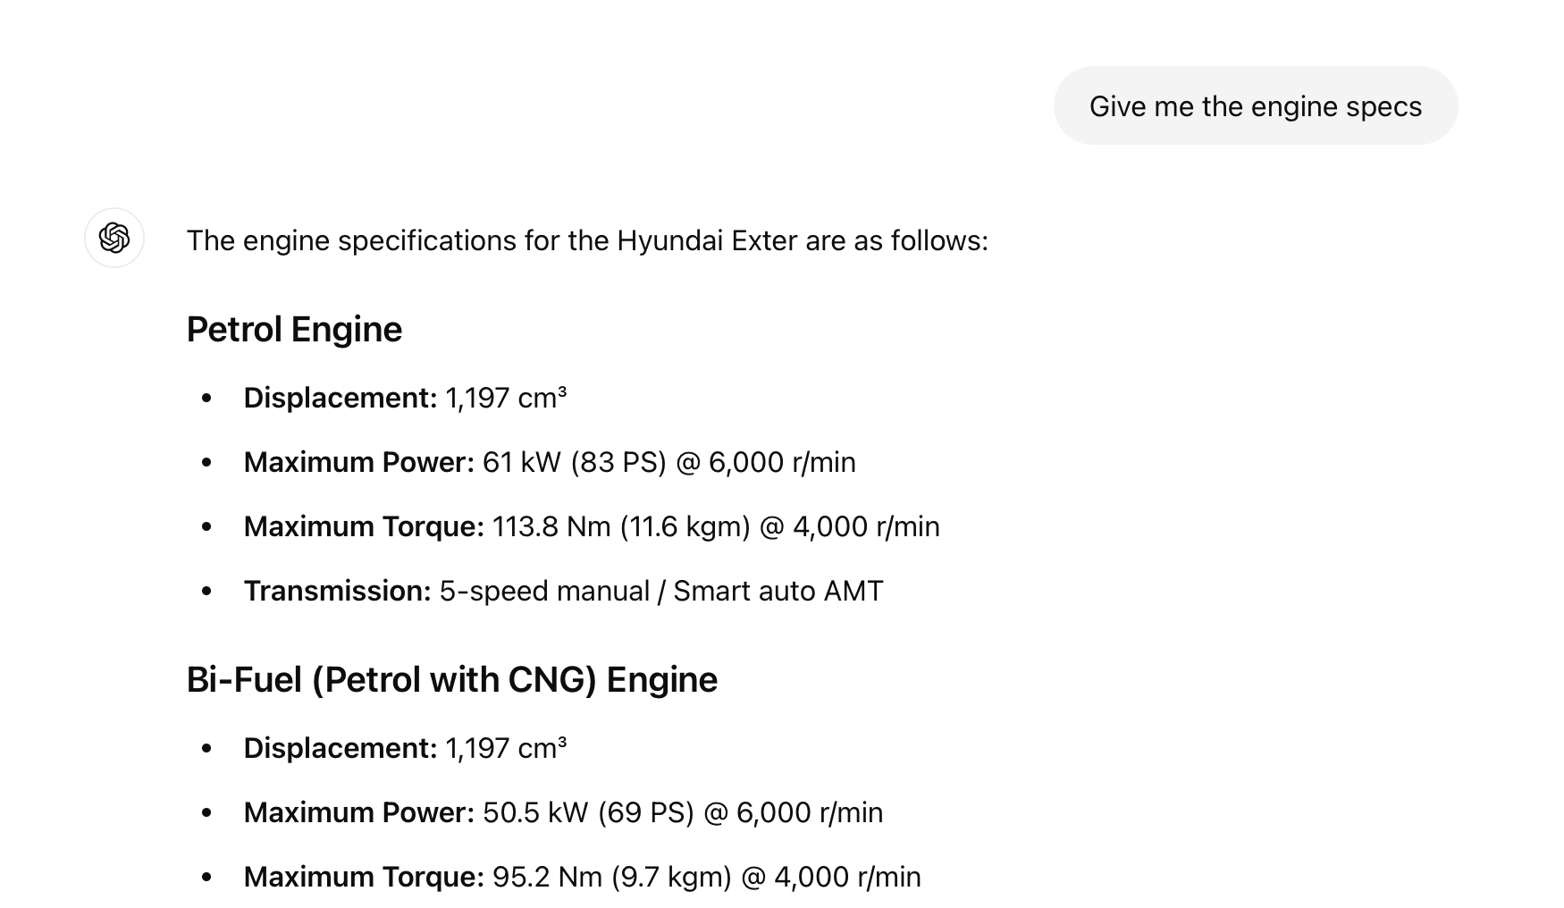Click the "Give me the engine specs" message bubble
The image size is (1564, 908).
point(1255,106)
